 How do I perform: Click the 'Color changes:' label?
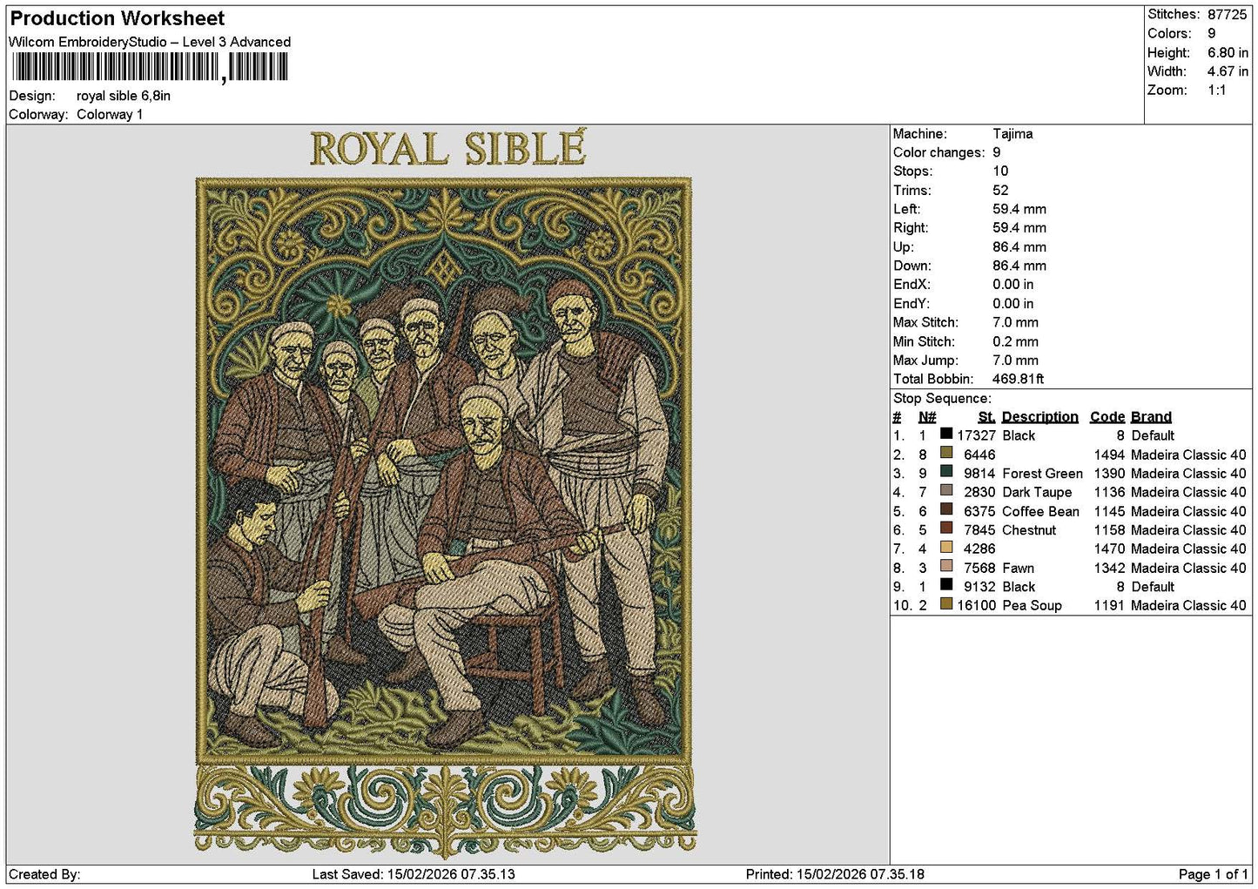coord(939,153)
